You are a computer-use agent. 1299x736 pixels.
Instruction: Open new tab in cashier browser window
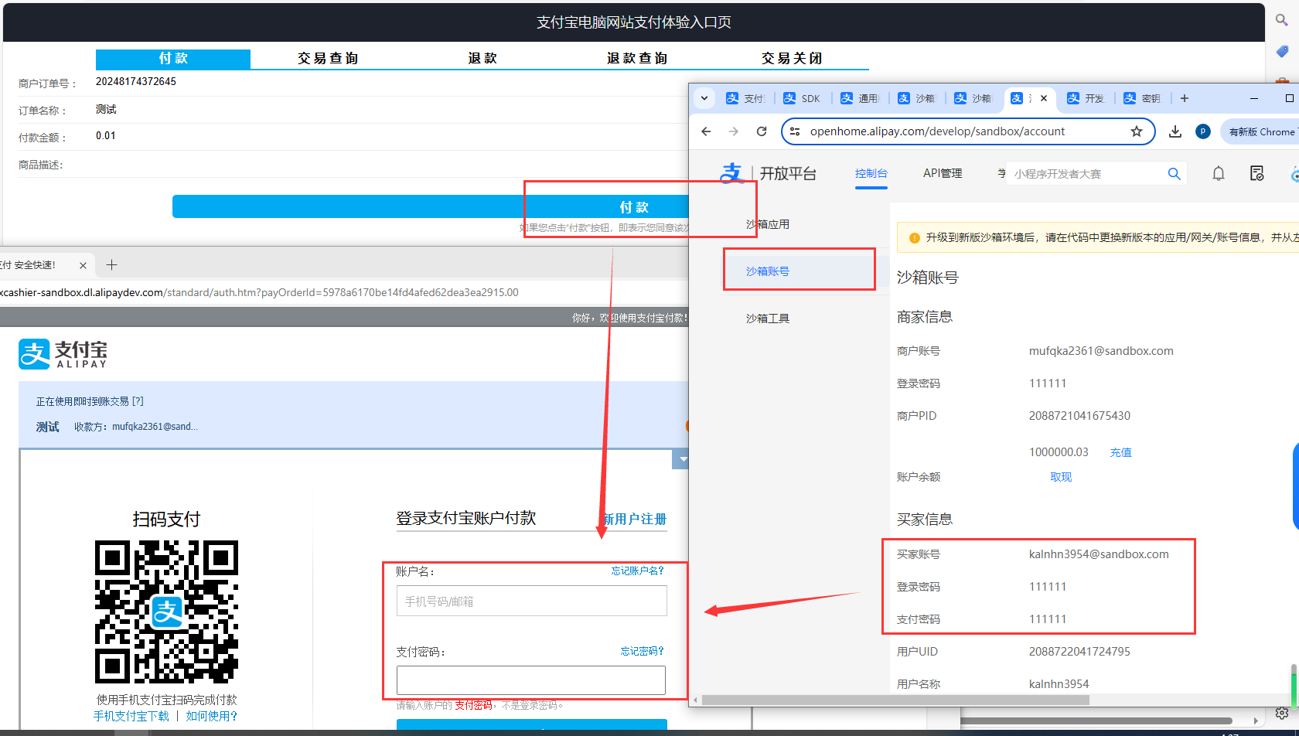(x=111, y=265)
